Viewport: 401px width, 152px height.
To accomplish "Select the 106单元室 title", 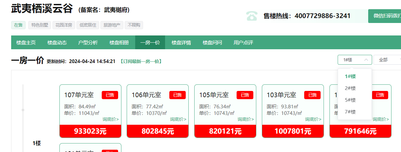I will pyautogui.click(x=146, y=95).
